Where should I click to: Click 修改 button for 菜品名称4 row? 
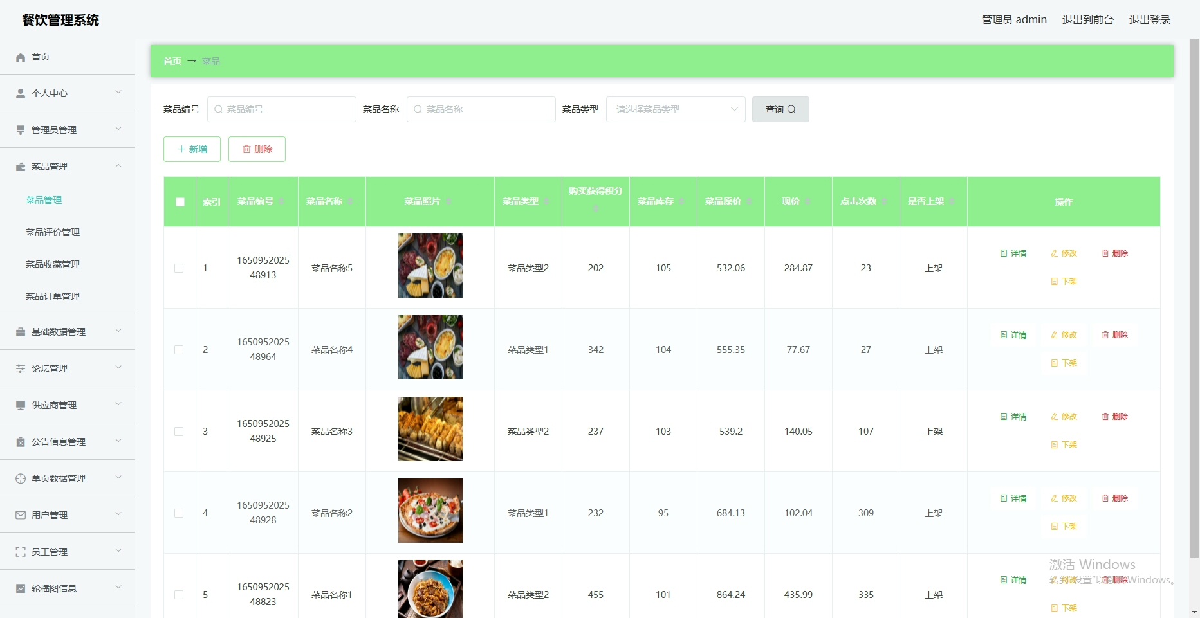pyautogui.click(x=1064, y=335)
